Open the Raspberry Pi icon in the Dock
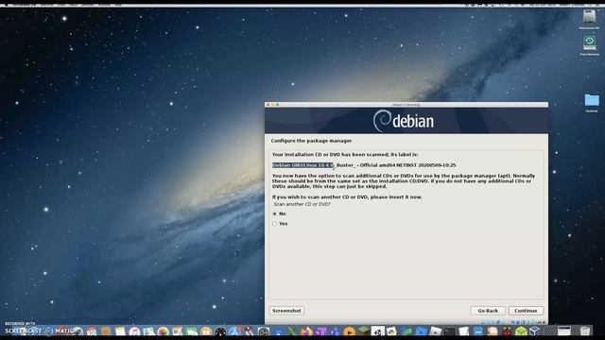 click(507, 331)
